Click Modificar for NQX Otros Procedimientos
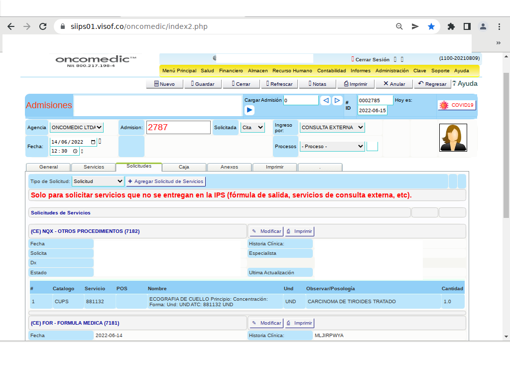This screenshot has height=383, width=510. click(x=266, y=231)
